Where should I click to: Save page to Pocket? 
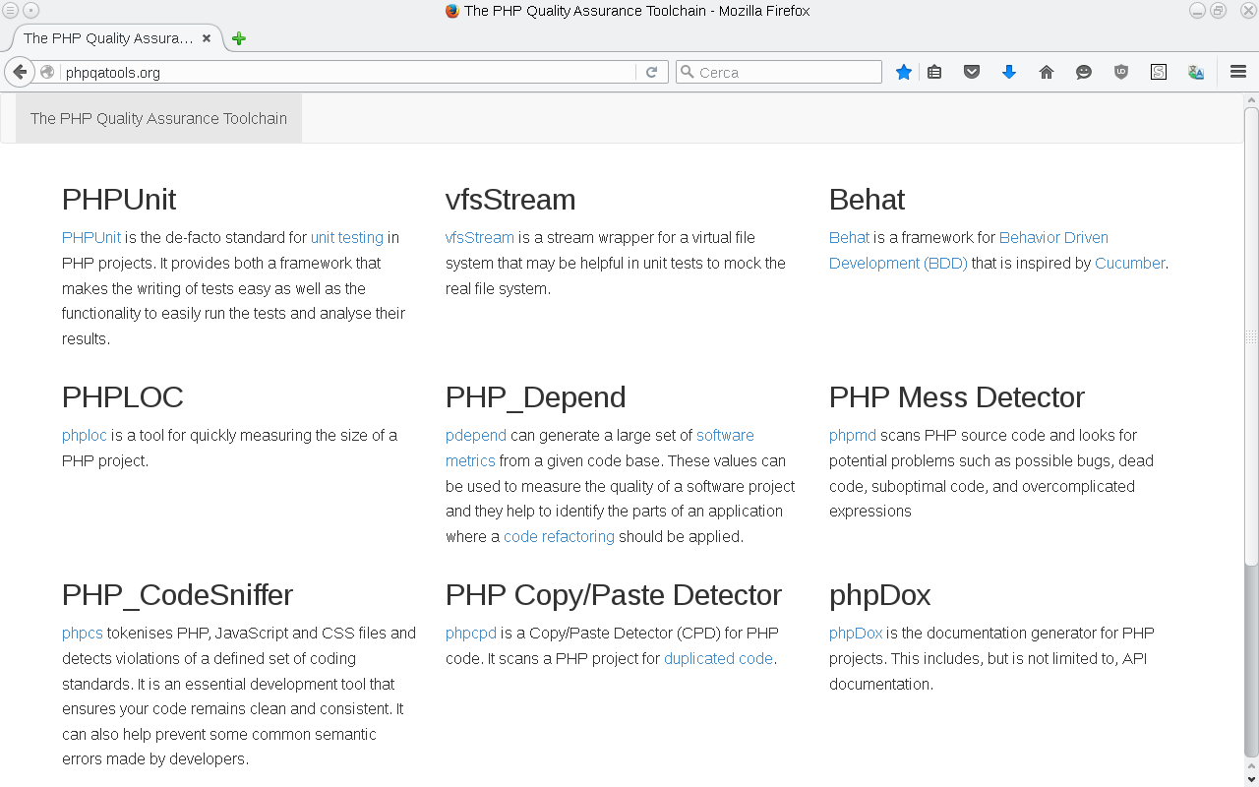coord(972,72)
